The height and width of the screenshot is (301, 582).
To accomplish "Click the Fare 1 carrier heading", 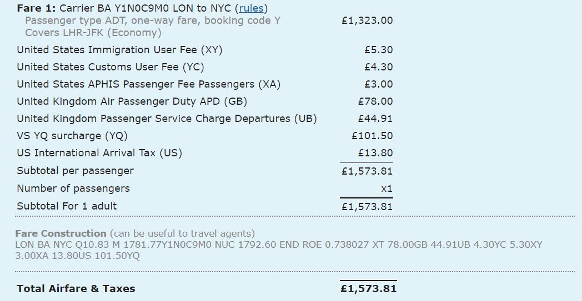I will (x=142, y=8).
